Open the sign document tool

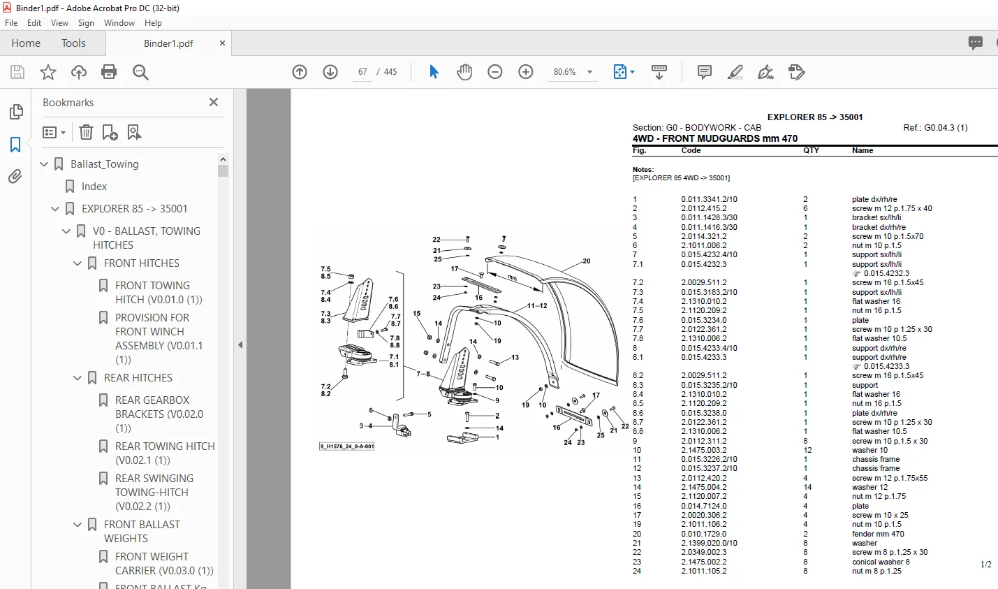pos(765,72)
